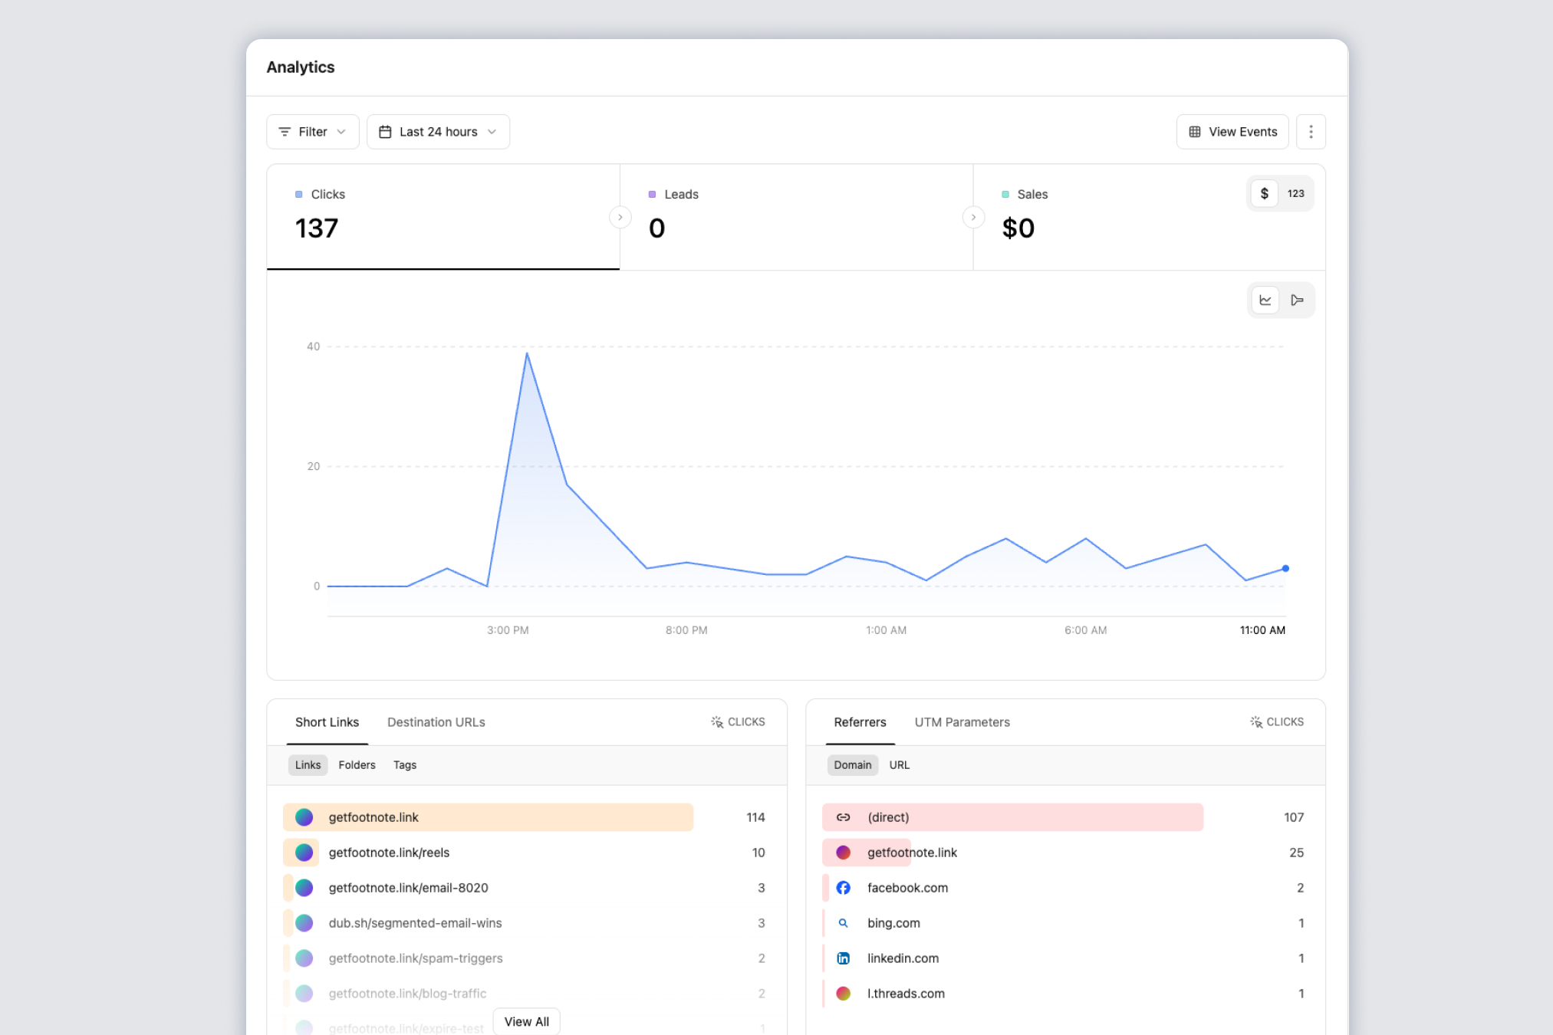This screenshot has height=1035, width=1553.
Task: Show sales as count (123)
Action: point(1296,193)
